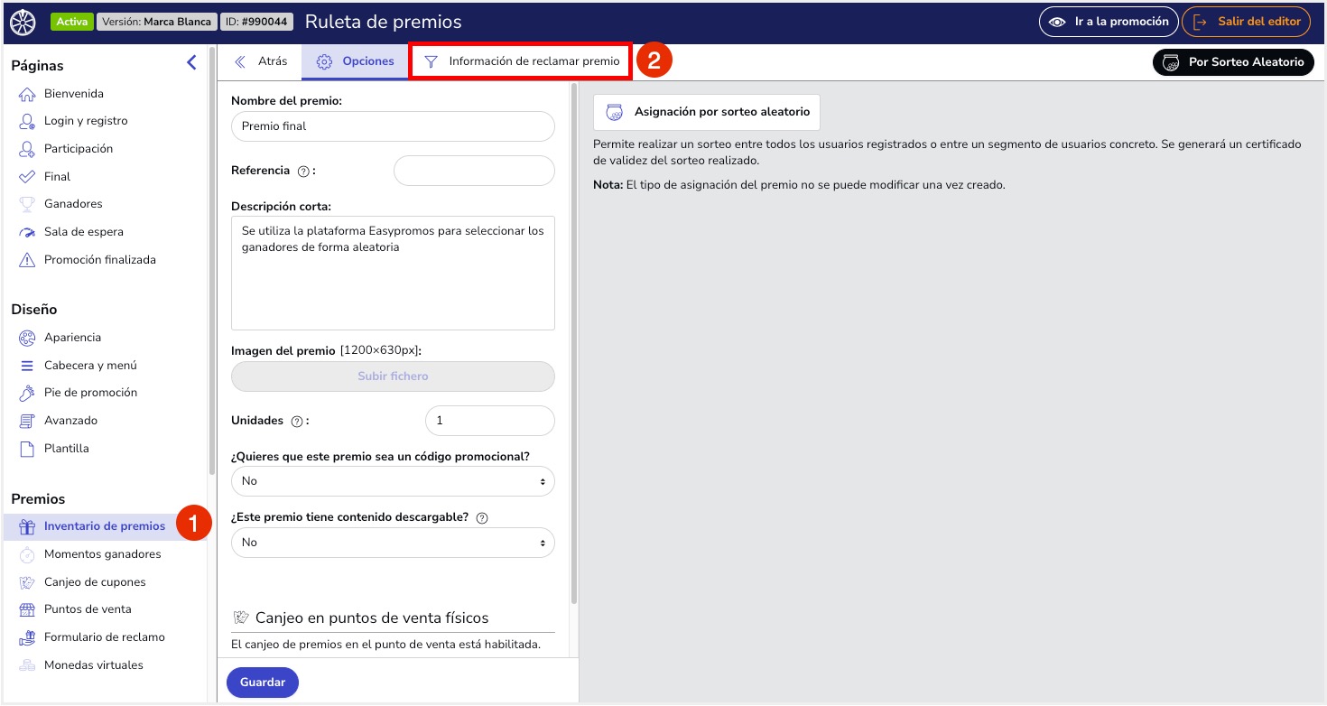
Task: Click the Promoción finalizada warning icon
Action: click(x=27, y=260)
